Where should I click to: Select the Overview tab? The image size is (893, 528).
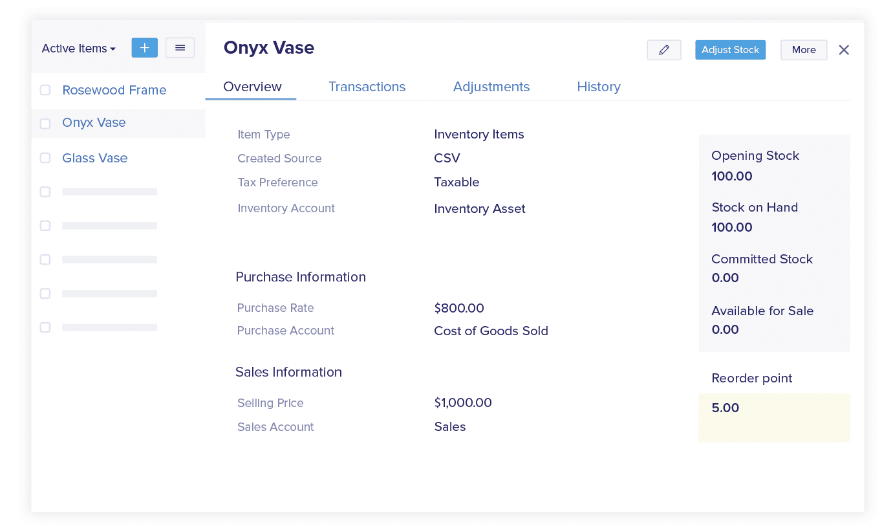click(252, 87)
